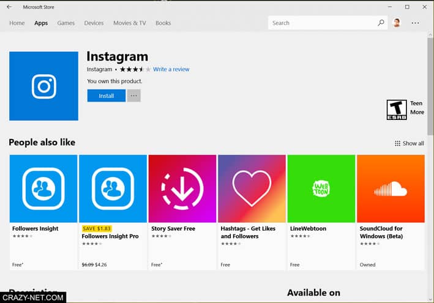This screenshot has height=303, width=434.
Task: Open the options button beside Install
Action: click(x=133, y=95)
